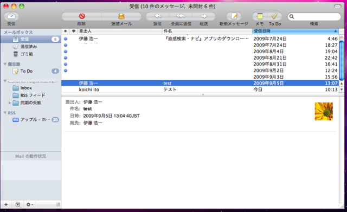Screen dimensions: 347x212
Task: Compose with 新規メッセージ icon
Action: (234, 16)
